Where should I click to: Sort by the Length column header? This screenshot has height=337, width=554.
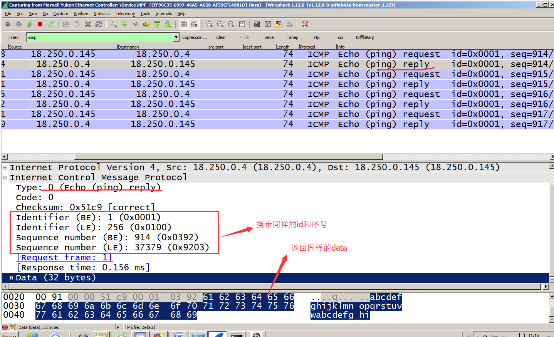point(287,47)
